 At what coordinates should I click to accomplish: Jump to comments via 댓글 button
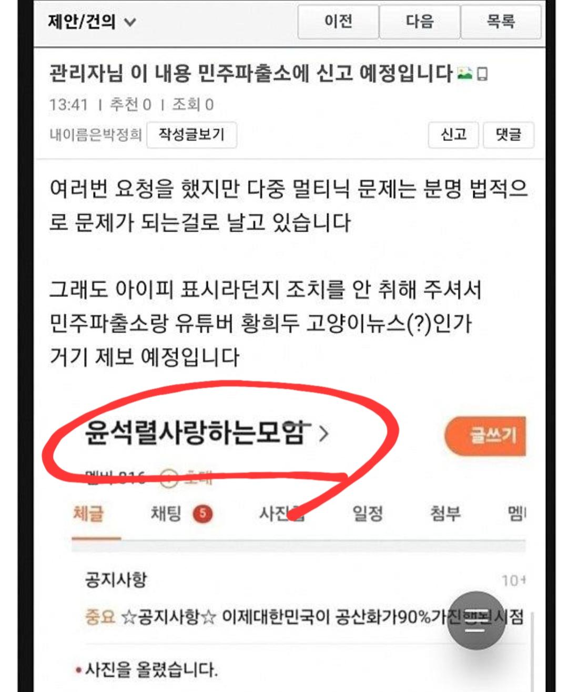point(509,135)
